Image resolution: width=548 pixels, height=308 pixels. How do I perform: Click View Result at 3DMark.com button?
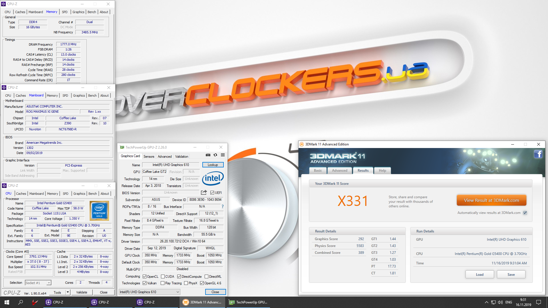pyautogui.click(x=491, y=200)
